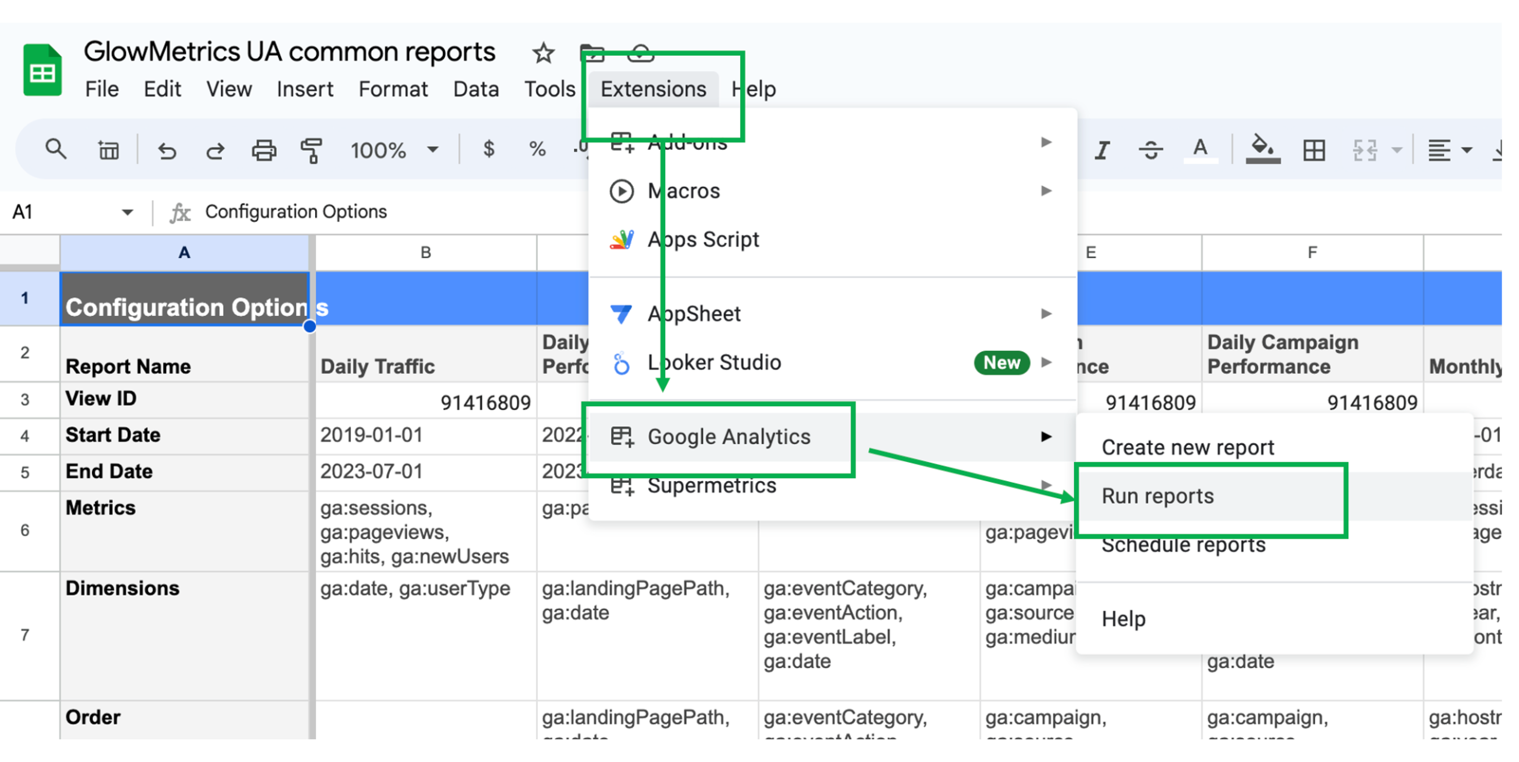Select the Start Date label cell
The image size is (1519, 762).
[x=184, y=436]
